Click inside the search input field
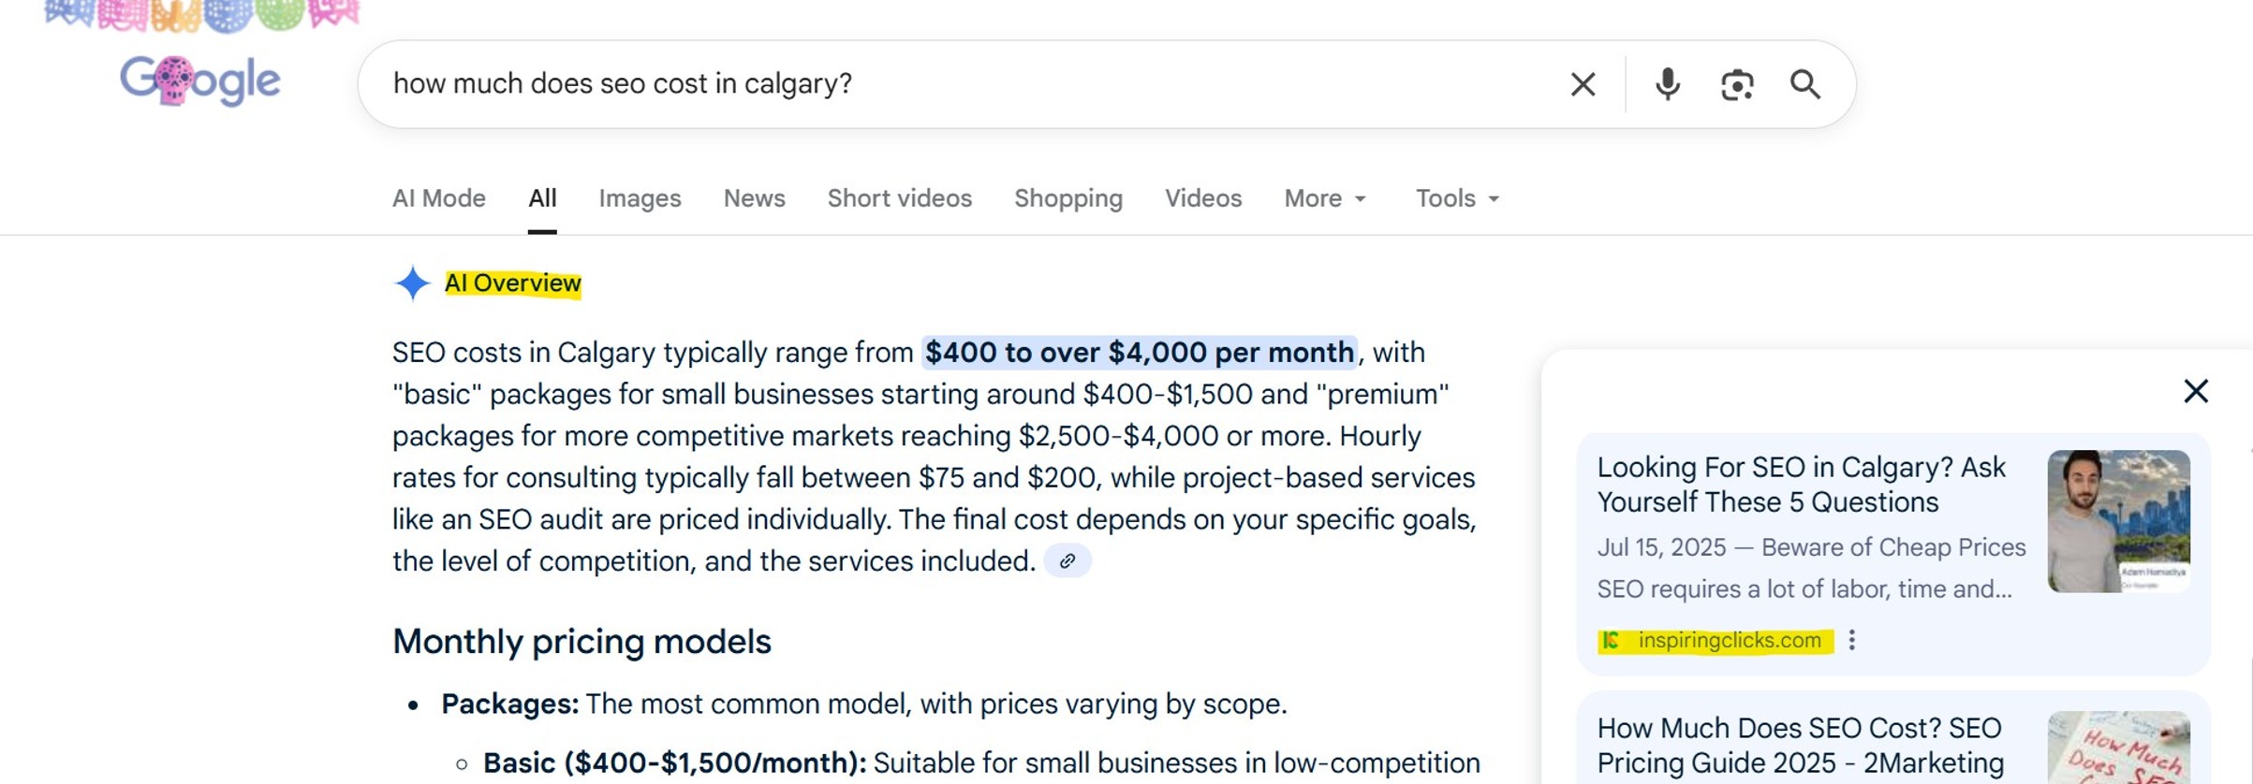 (936, 83)
